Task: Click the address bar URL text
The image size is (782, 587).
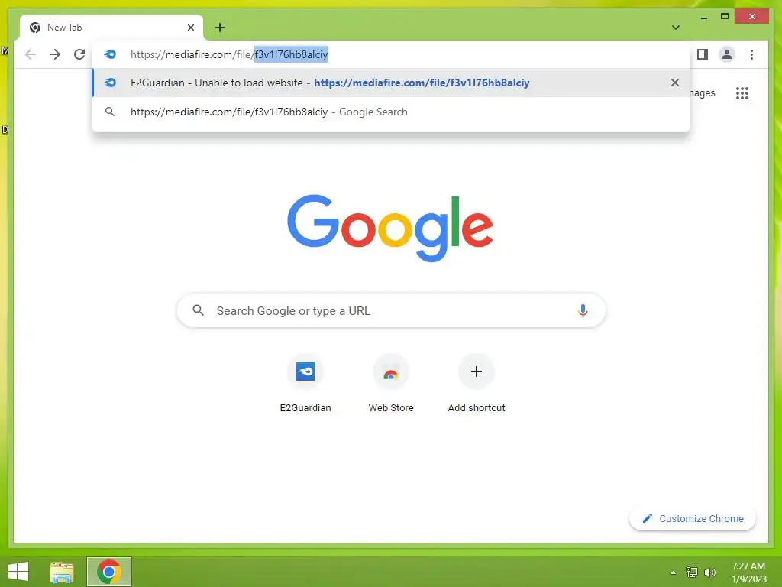Action: [229, 54]
